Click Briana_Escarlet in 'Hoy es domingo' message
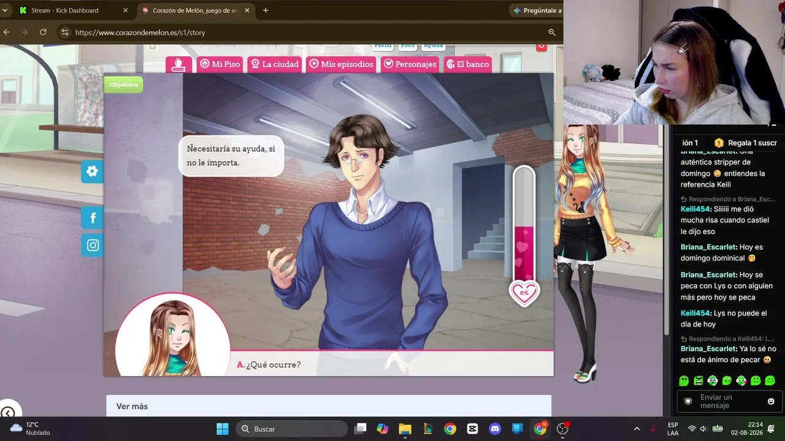Screen dimensions: 785x441 (x=708, y=247)
